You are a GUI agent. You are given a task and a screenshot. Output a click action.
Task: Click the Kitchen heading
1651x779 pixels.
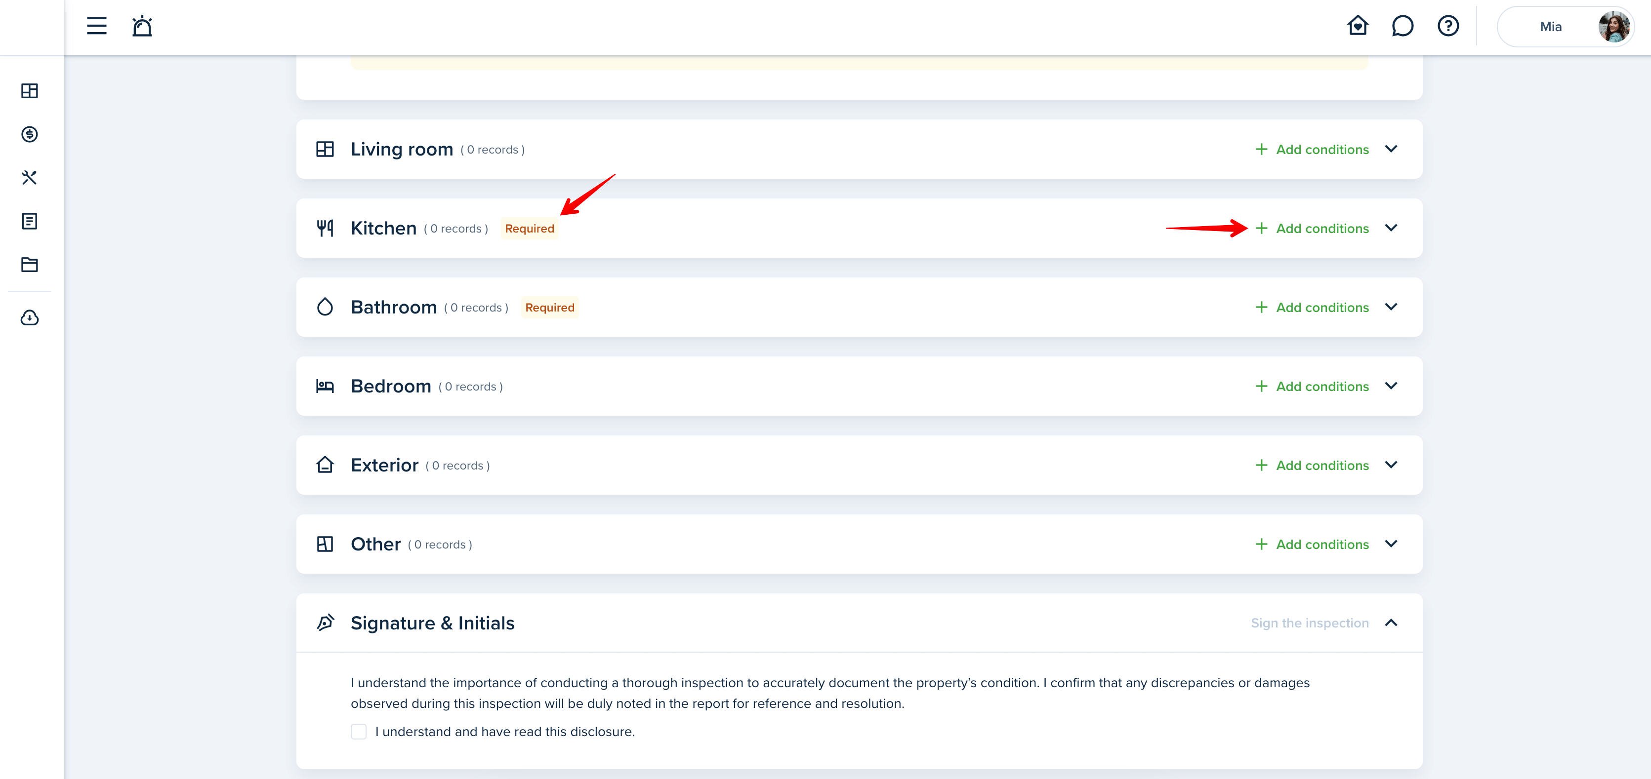click(383, 228)
